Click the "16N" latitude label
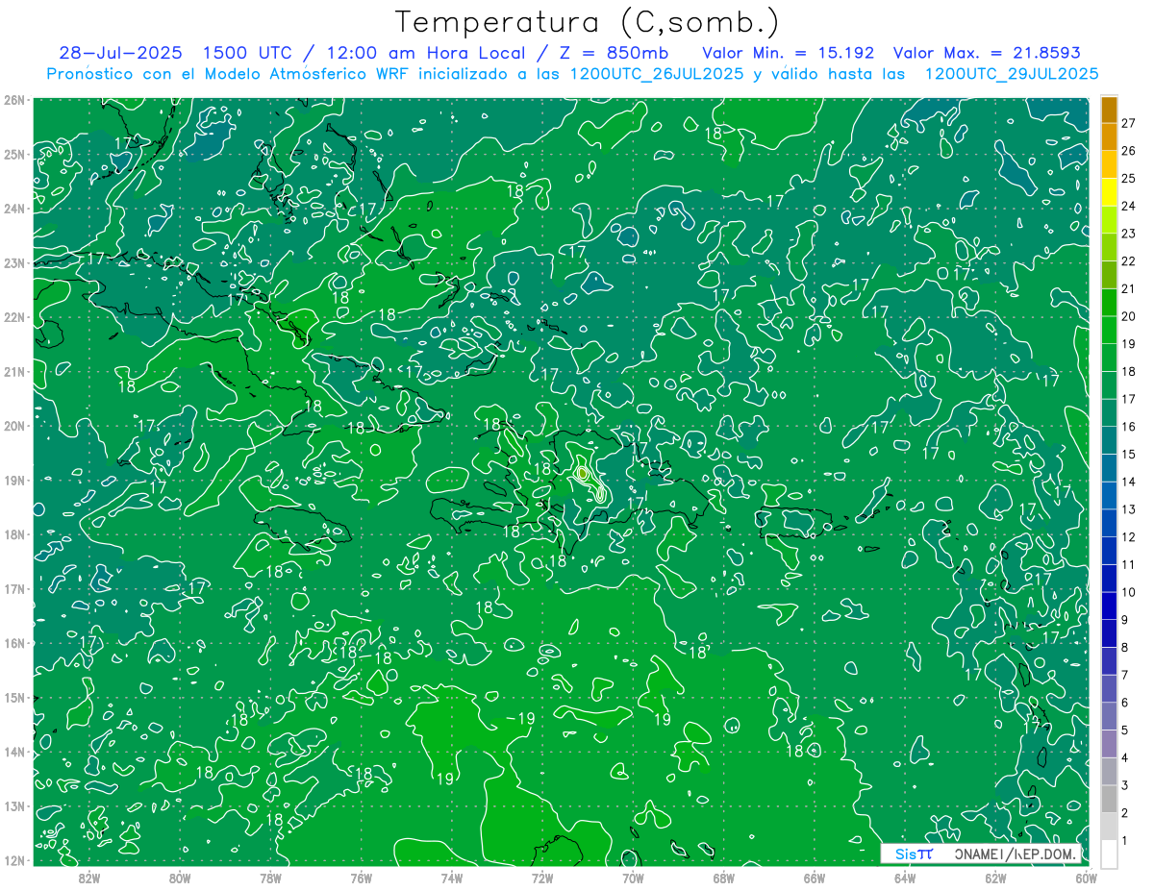1154x891 pixels. 15,643
